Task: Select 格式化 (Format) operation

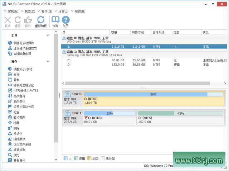Action: pyautogui.click(x=15, y=134)
